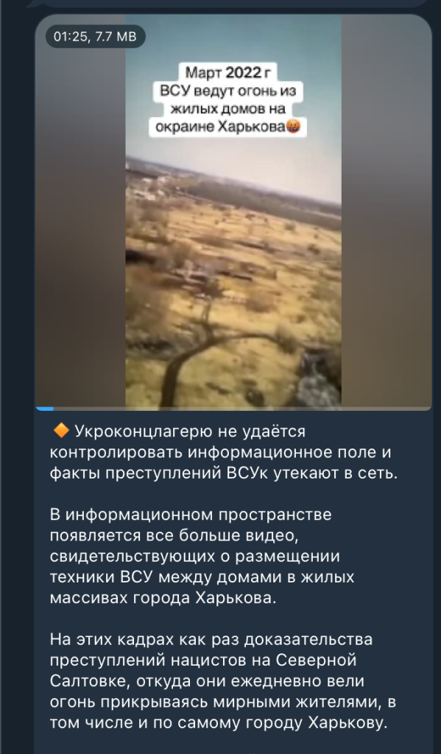
Task: Click the blurred right margin of video
Action: pos(387,211)
